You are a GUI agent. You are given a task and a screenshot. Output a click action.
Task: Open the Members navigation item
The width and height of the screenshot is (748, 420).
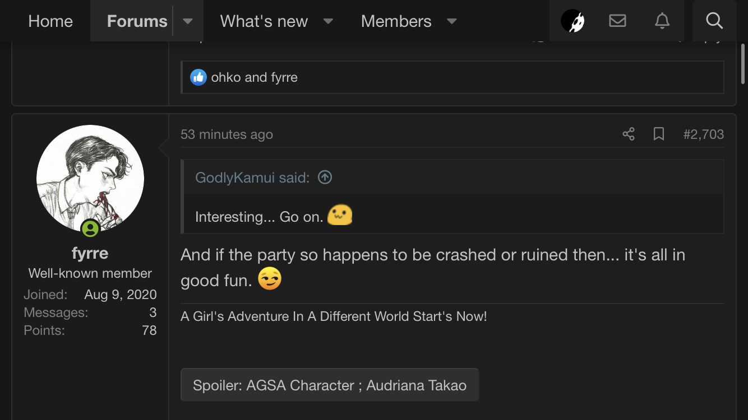click(396, 21)
